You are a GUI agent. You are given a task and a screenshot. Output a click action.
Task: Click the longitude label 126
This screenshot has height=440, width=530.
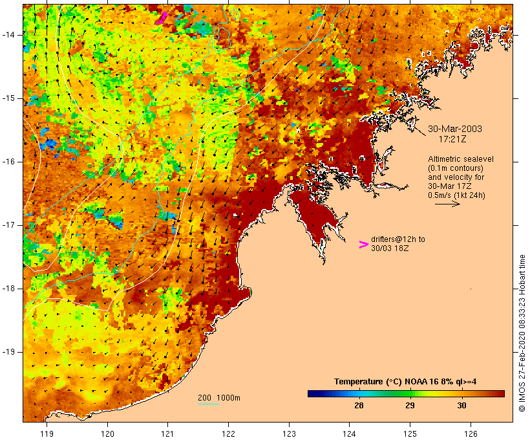[471, 434]
